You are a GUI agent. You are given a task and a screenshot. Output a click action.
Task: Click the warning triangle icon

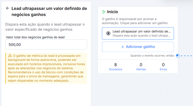click(10, 56)
